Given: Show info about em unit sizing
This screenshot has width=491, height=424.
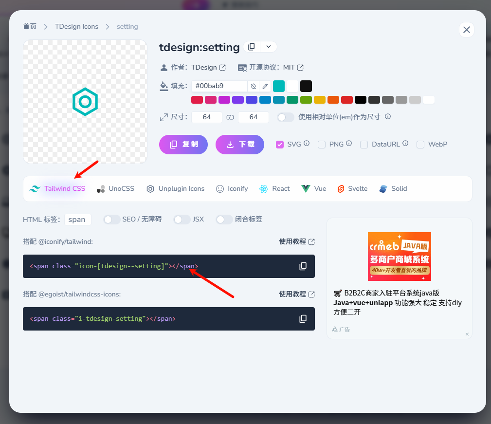Looking at the screenshot, I should [388, 116].
